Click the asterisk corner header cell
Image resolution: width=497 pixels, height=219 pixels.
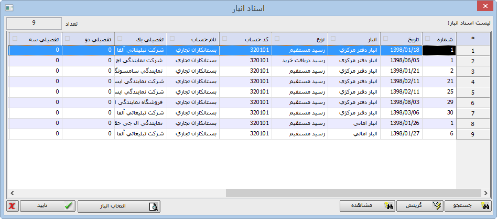click(473, 39)
